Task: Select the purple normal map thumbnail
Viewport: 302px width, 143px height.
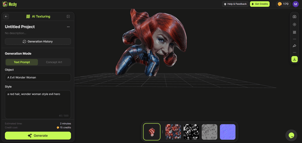Action: point(227,132)
